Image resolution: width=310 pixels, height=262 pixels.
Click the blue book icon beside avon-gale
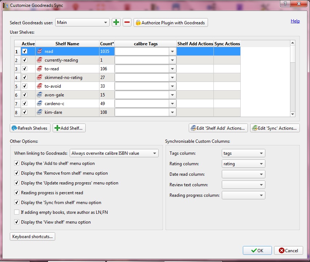40,95
